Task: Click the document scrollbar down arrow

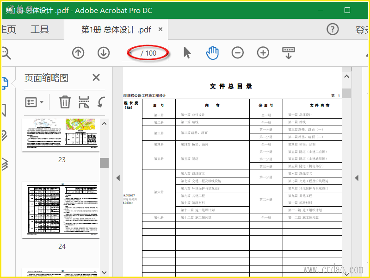Action: click(x=346, y=274)
